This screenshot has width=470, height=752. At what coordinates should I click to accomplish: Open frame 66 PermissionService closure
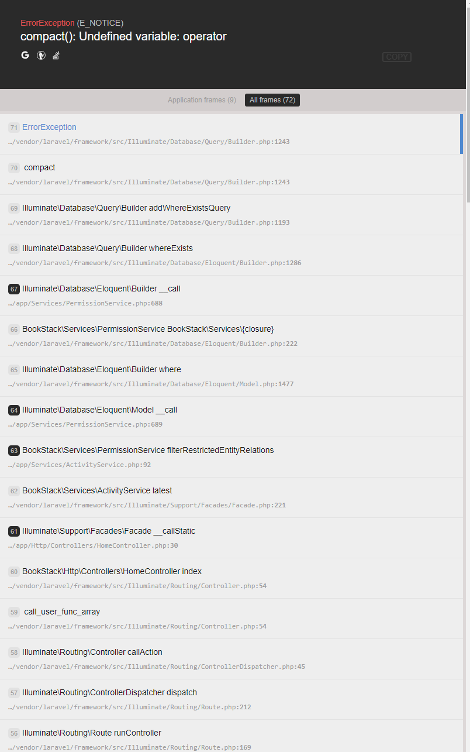tap(231, 336)
